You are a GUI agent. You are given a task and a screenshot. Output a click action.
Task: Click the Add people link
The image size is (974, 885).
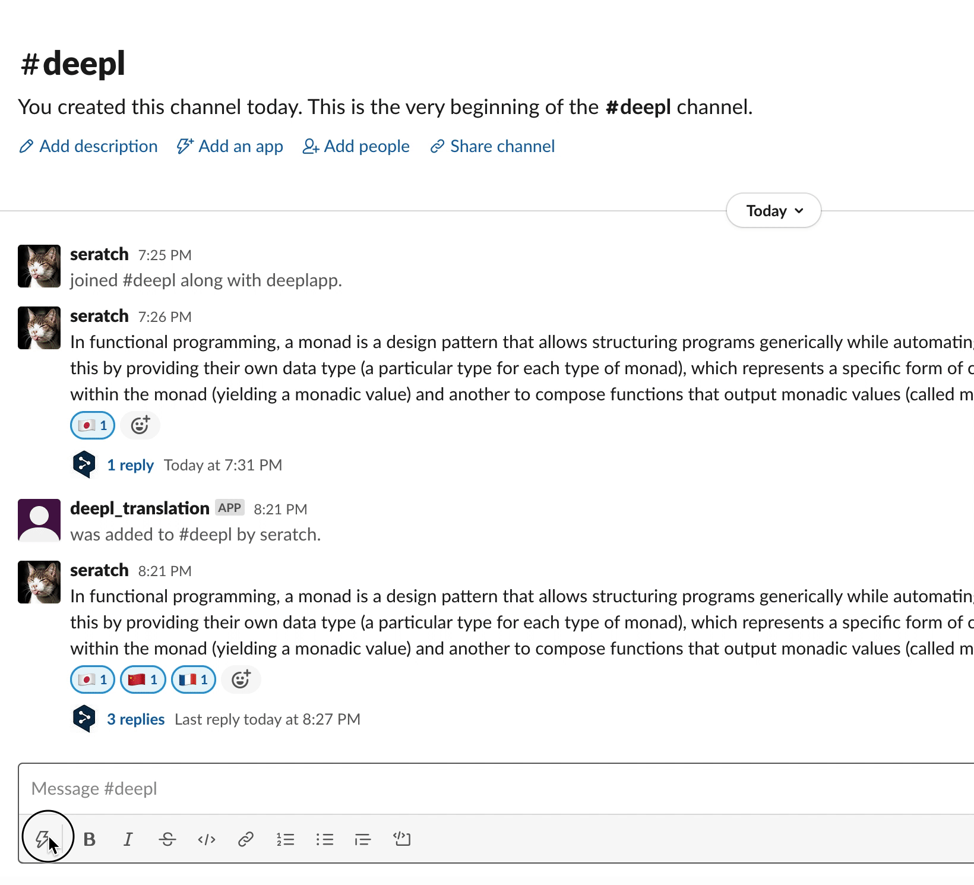click(356, 146)
